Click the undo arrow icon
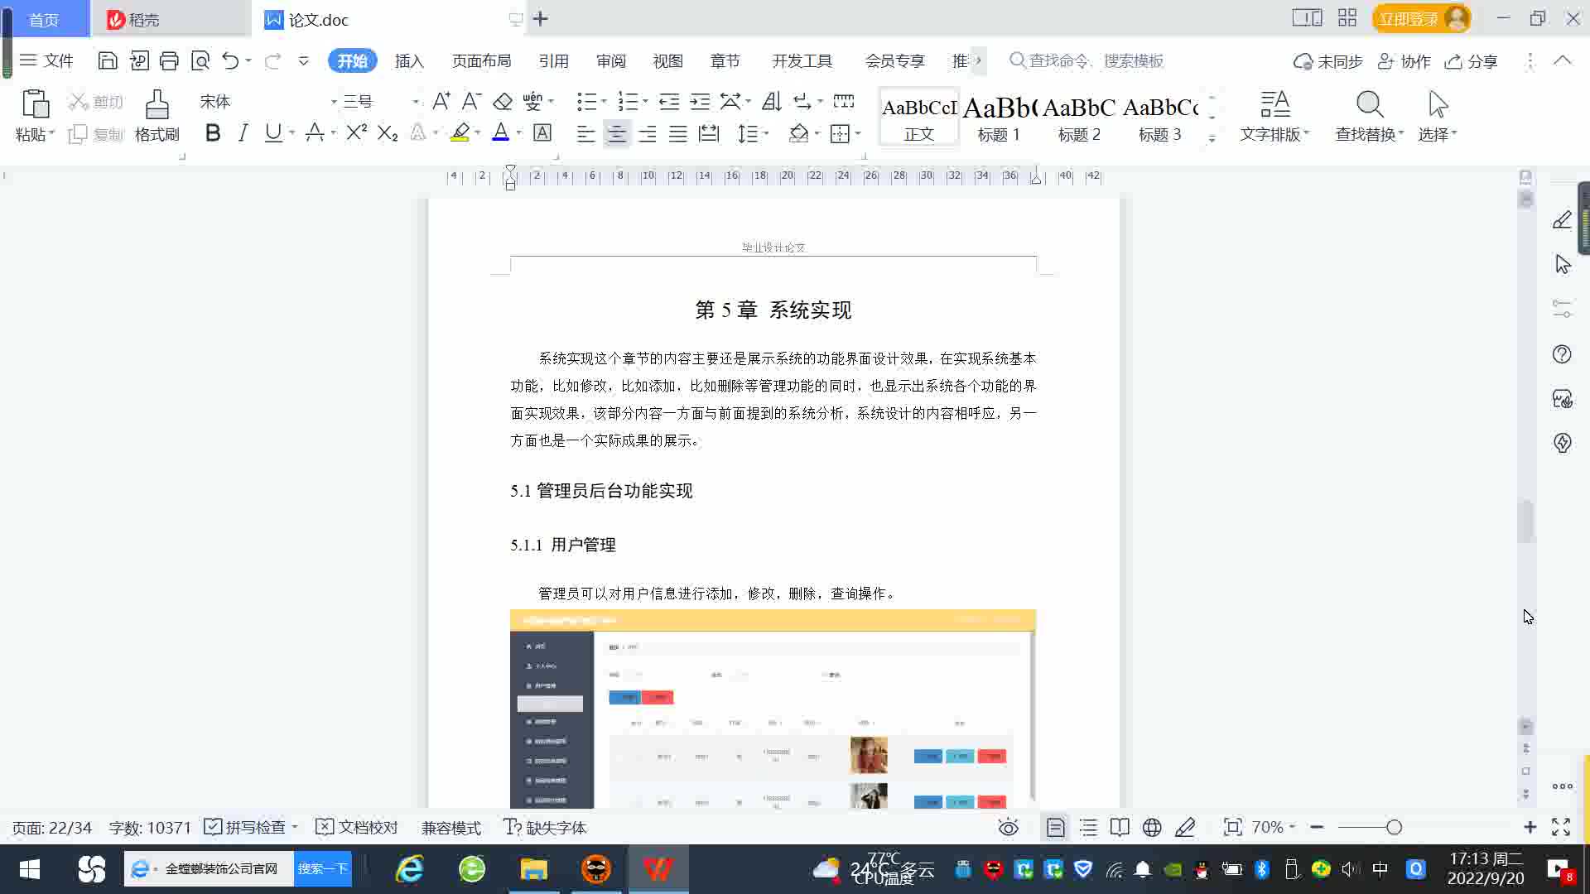This screenshot has height=894, width=1590. [x=230, y=60]
